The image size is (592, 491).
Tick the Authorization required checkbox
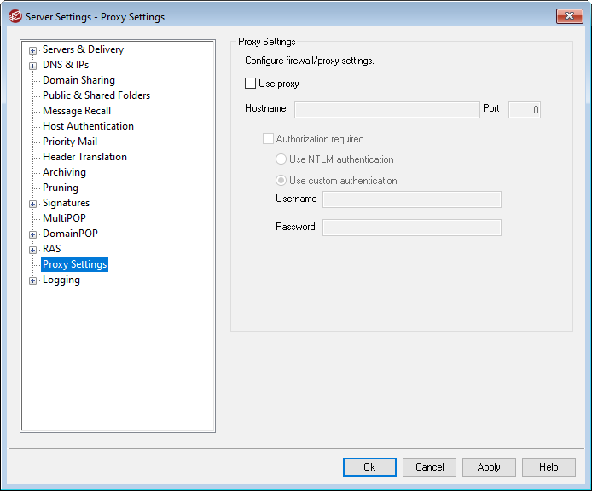pos(269,139)
